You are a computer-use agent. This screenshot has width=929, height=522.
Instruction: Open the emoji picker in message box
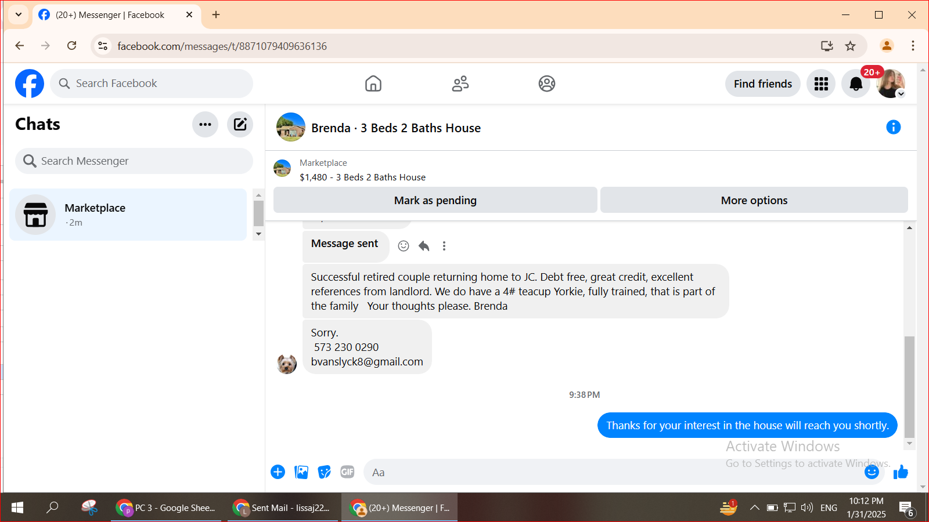872,472
